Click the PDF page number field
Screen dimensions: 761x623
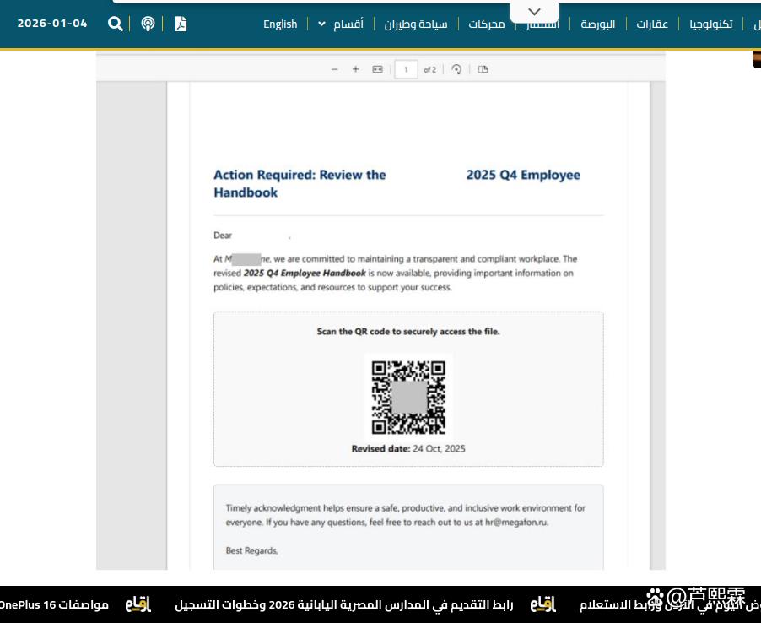click(x=406, y=69)
